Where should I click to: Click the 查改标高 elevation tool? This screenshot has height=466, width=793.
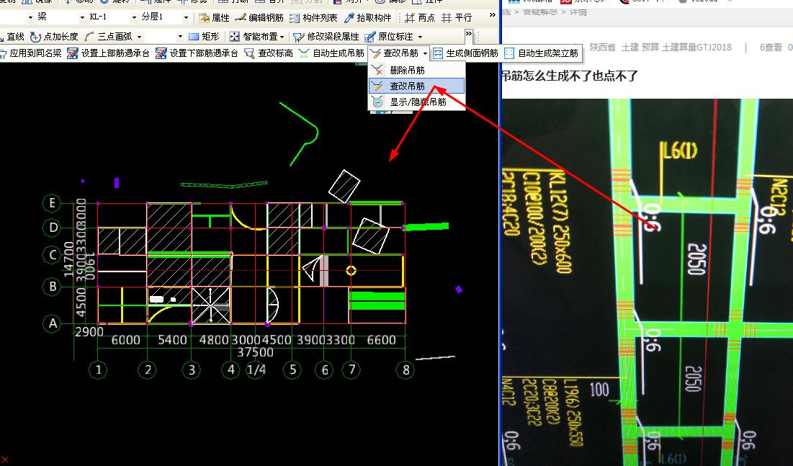click(269, 53)
